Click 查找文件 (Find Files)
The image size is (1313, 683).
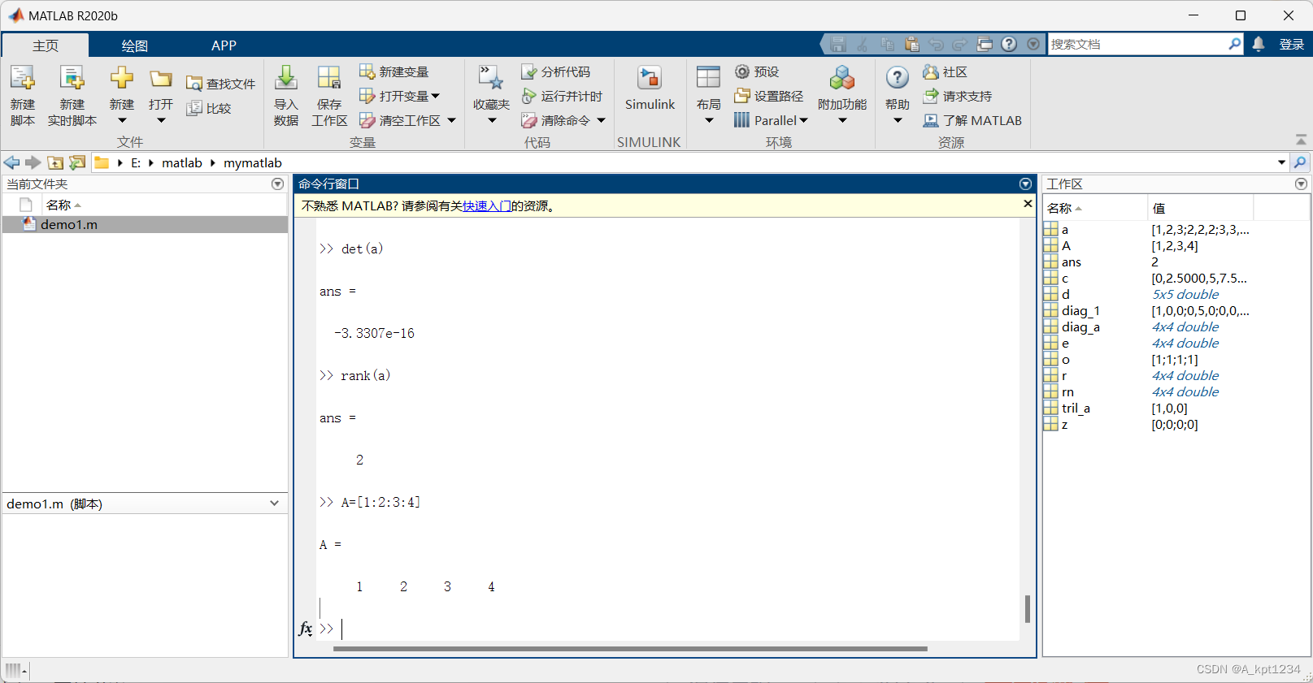point(221,84)
